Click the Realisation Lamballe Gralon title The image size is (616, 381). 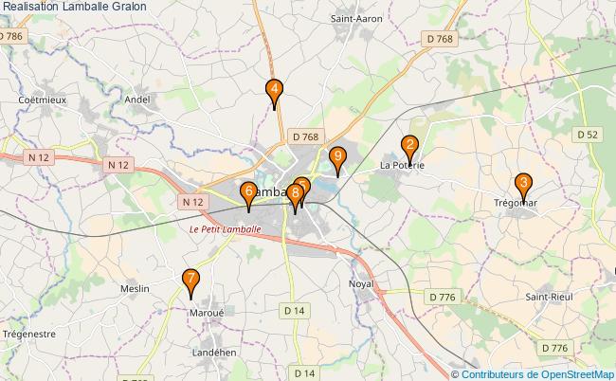[75, 6]
